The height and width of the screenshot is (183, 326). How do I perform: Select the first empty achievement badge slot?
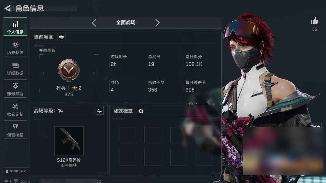(x=127, y=135)
